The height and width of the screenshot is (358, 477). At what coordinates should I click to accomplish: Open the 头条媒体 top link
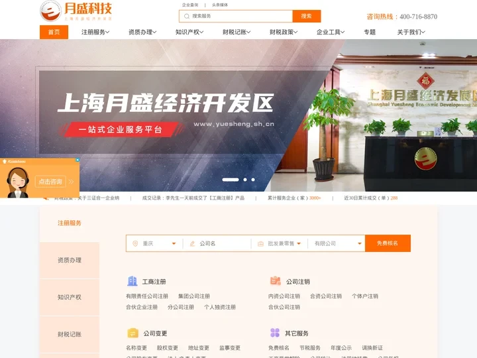[220, 5]
